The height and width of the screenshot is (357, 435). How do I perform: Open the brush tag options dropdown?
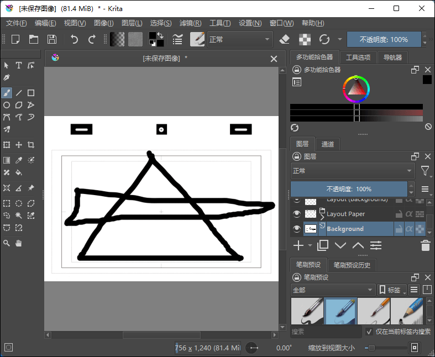(x=392, y=290)
